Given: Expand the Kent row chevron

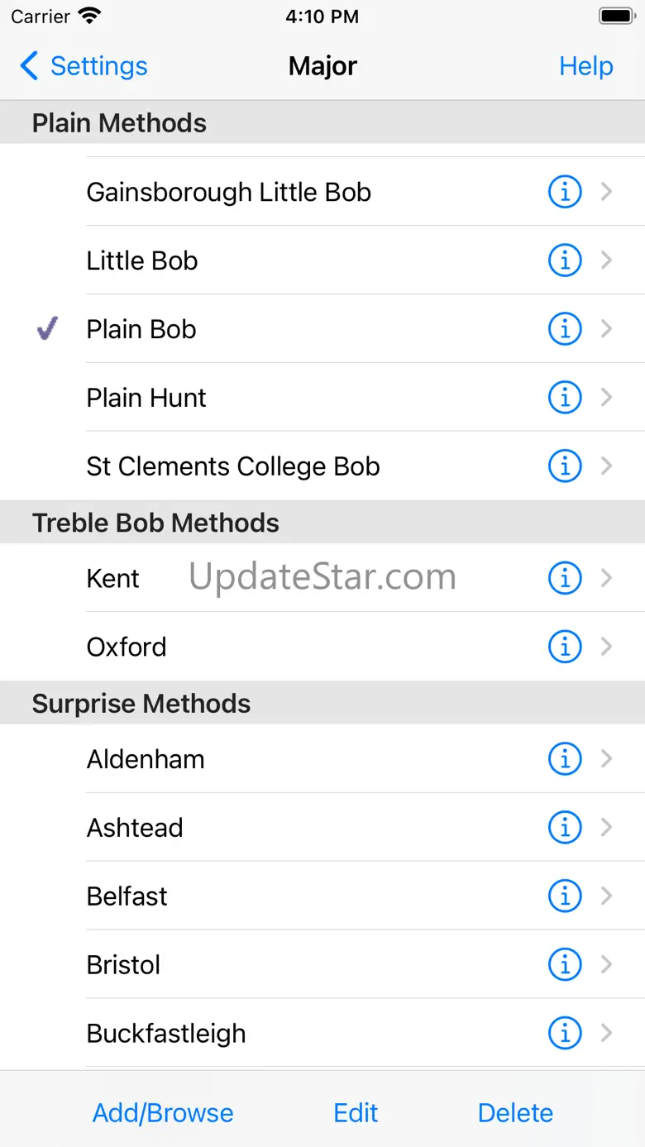Looking at the screenshot, I should (607, 578).
